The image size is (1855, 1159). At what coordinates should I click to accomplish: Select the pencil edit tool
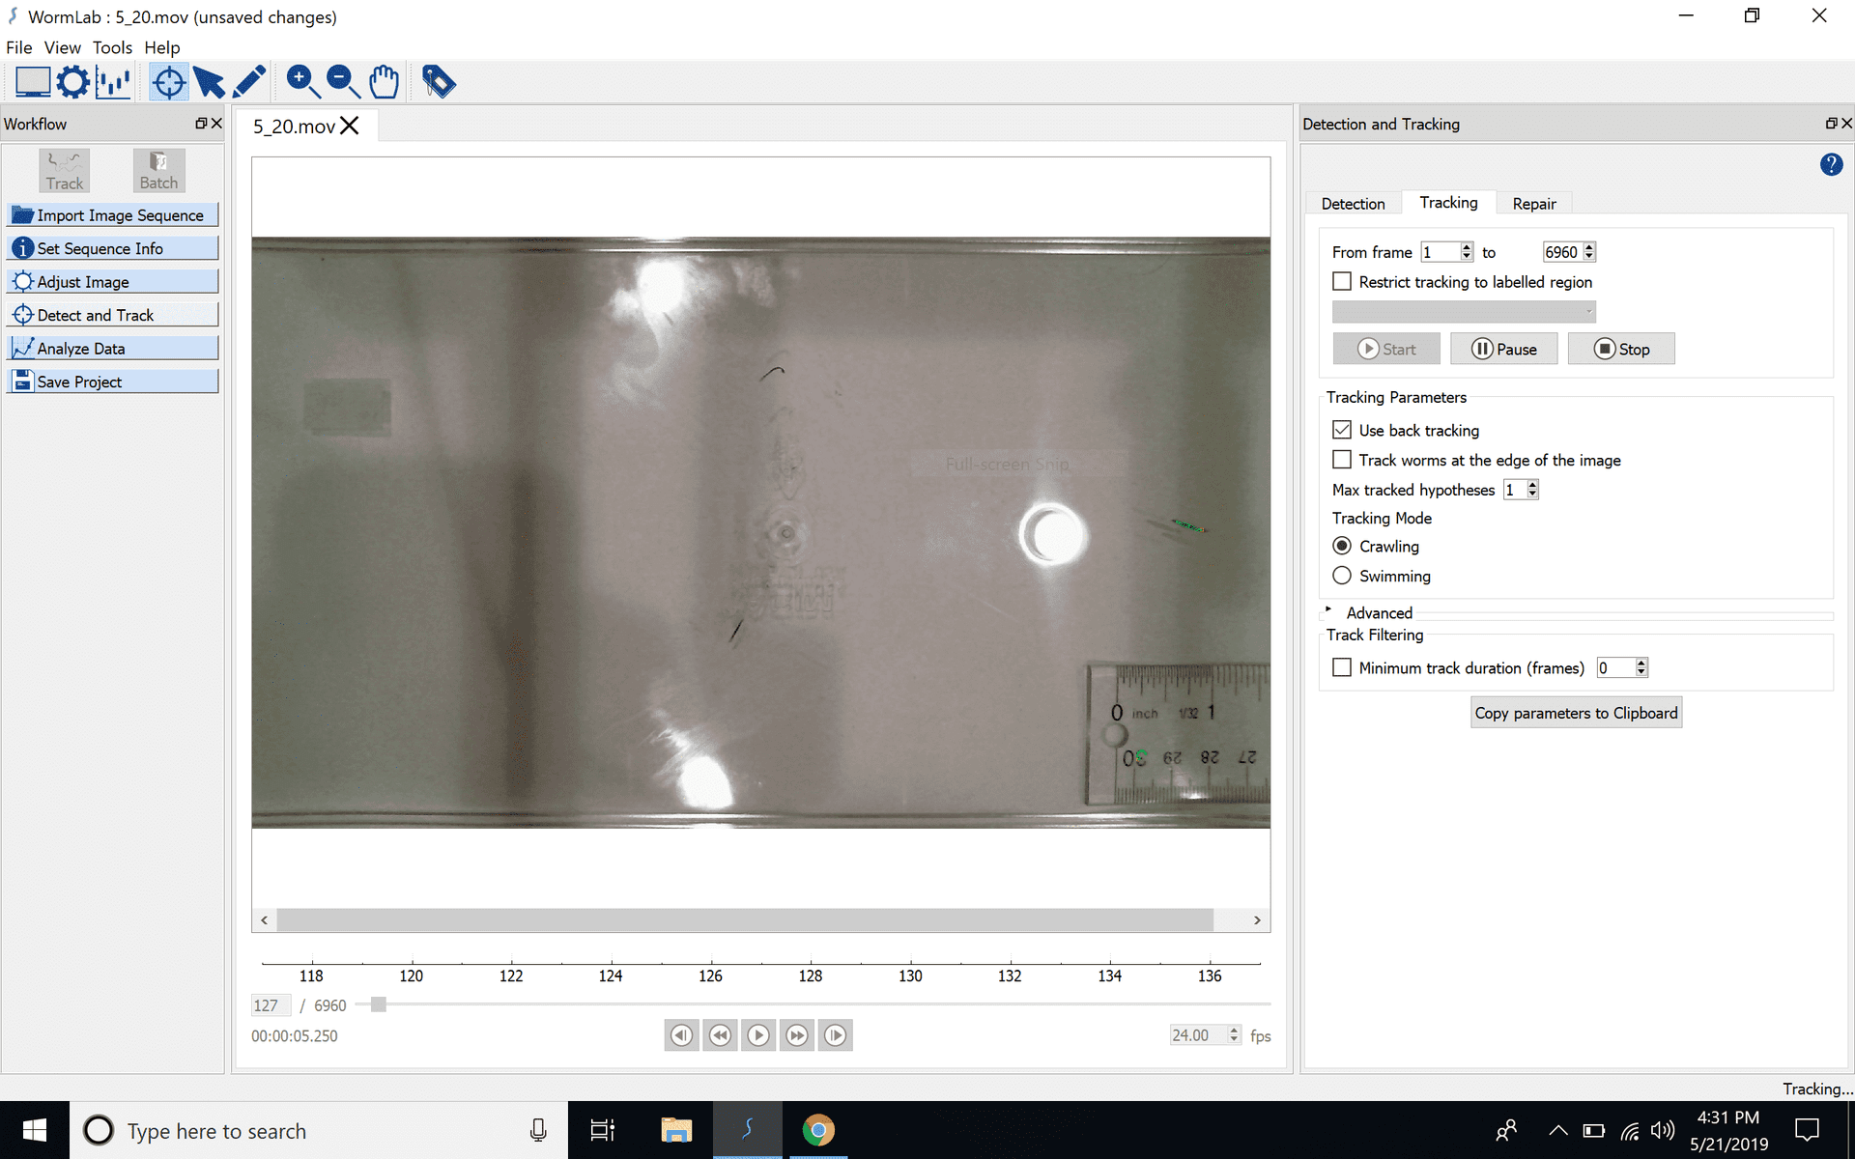pyautogui.click(x=249, y=82)
